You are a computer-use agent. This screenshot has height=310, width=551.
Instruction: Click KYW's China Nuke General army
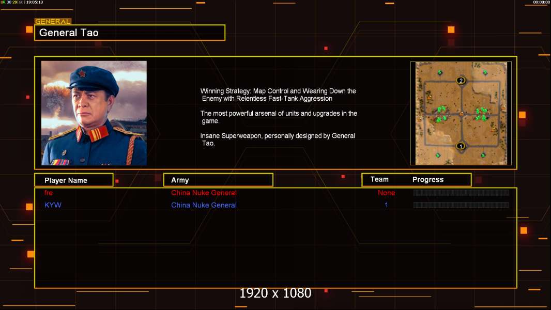pyautogui.click(x=204, y=205)
